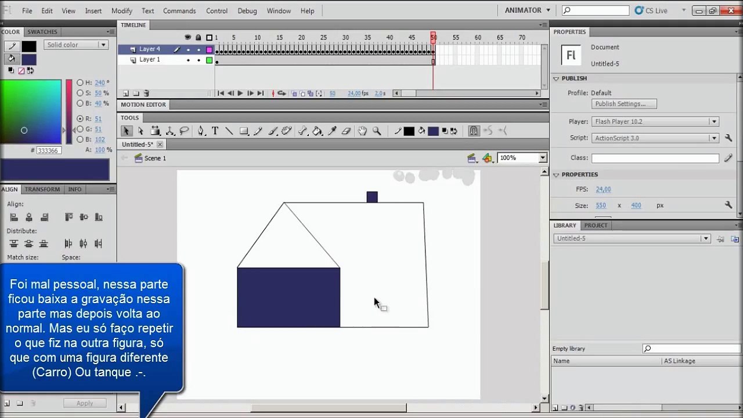Click New Layer icon in timeline
The image size is (743, 418).
(x=125, y=93)
